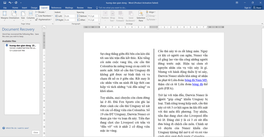The height and width of the screenshot is (137, 264).
Task: Click the 'bóng đá' hyperlink before 'thế giới'
Action: [x=197, y=84]
